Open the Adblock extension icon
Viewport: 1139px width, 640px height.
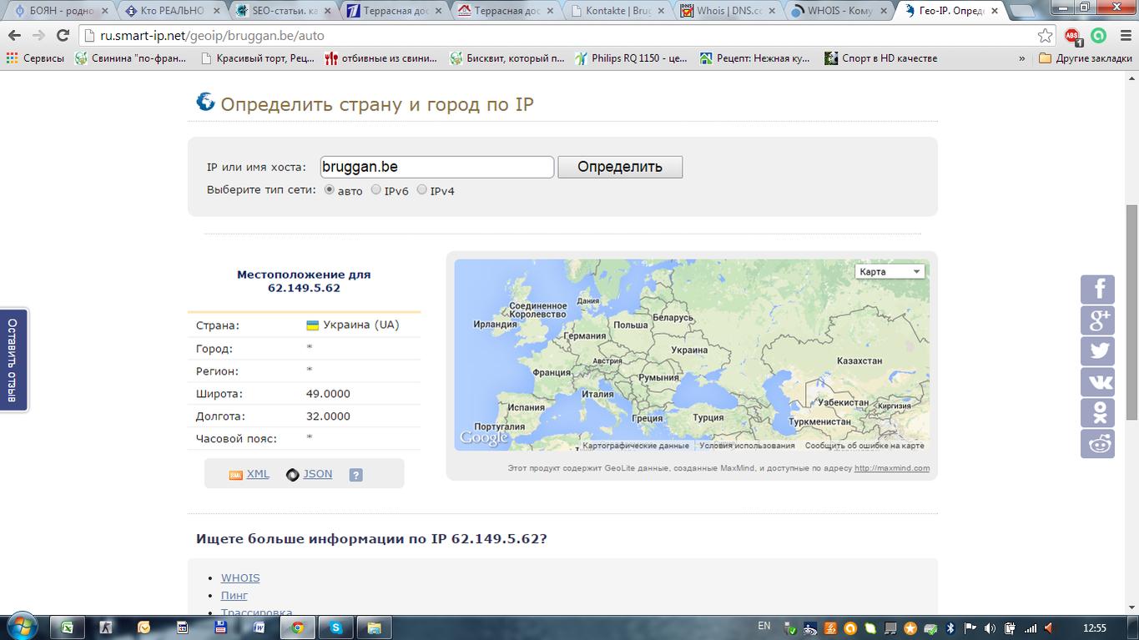coord(1073,36)
